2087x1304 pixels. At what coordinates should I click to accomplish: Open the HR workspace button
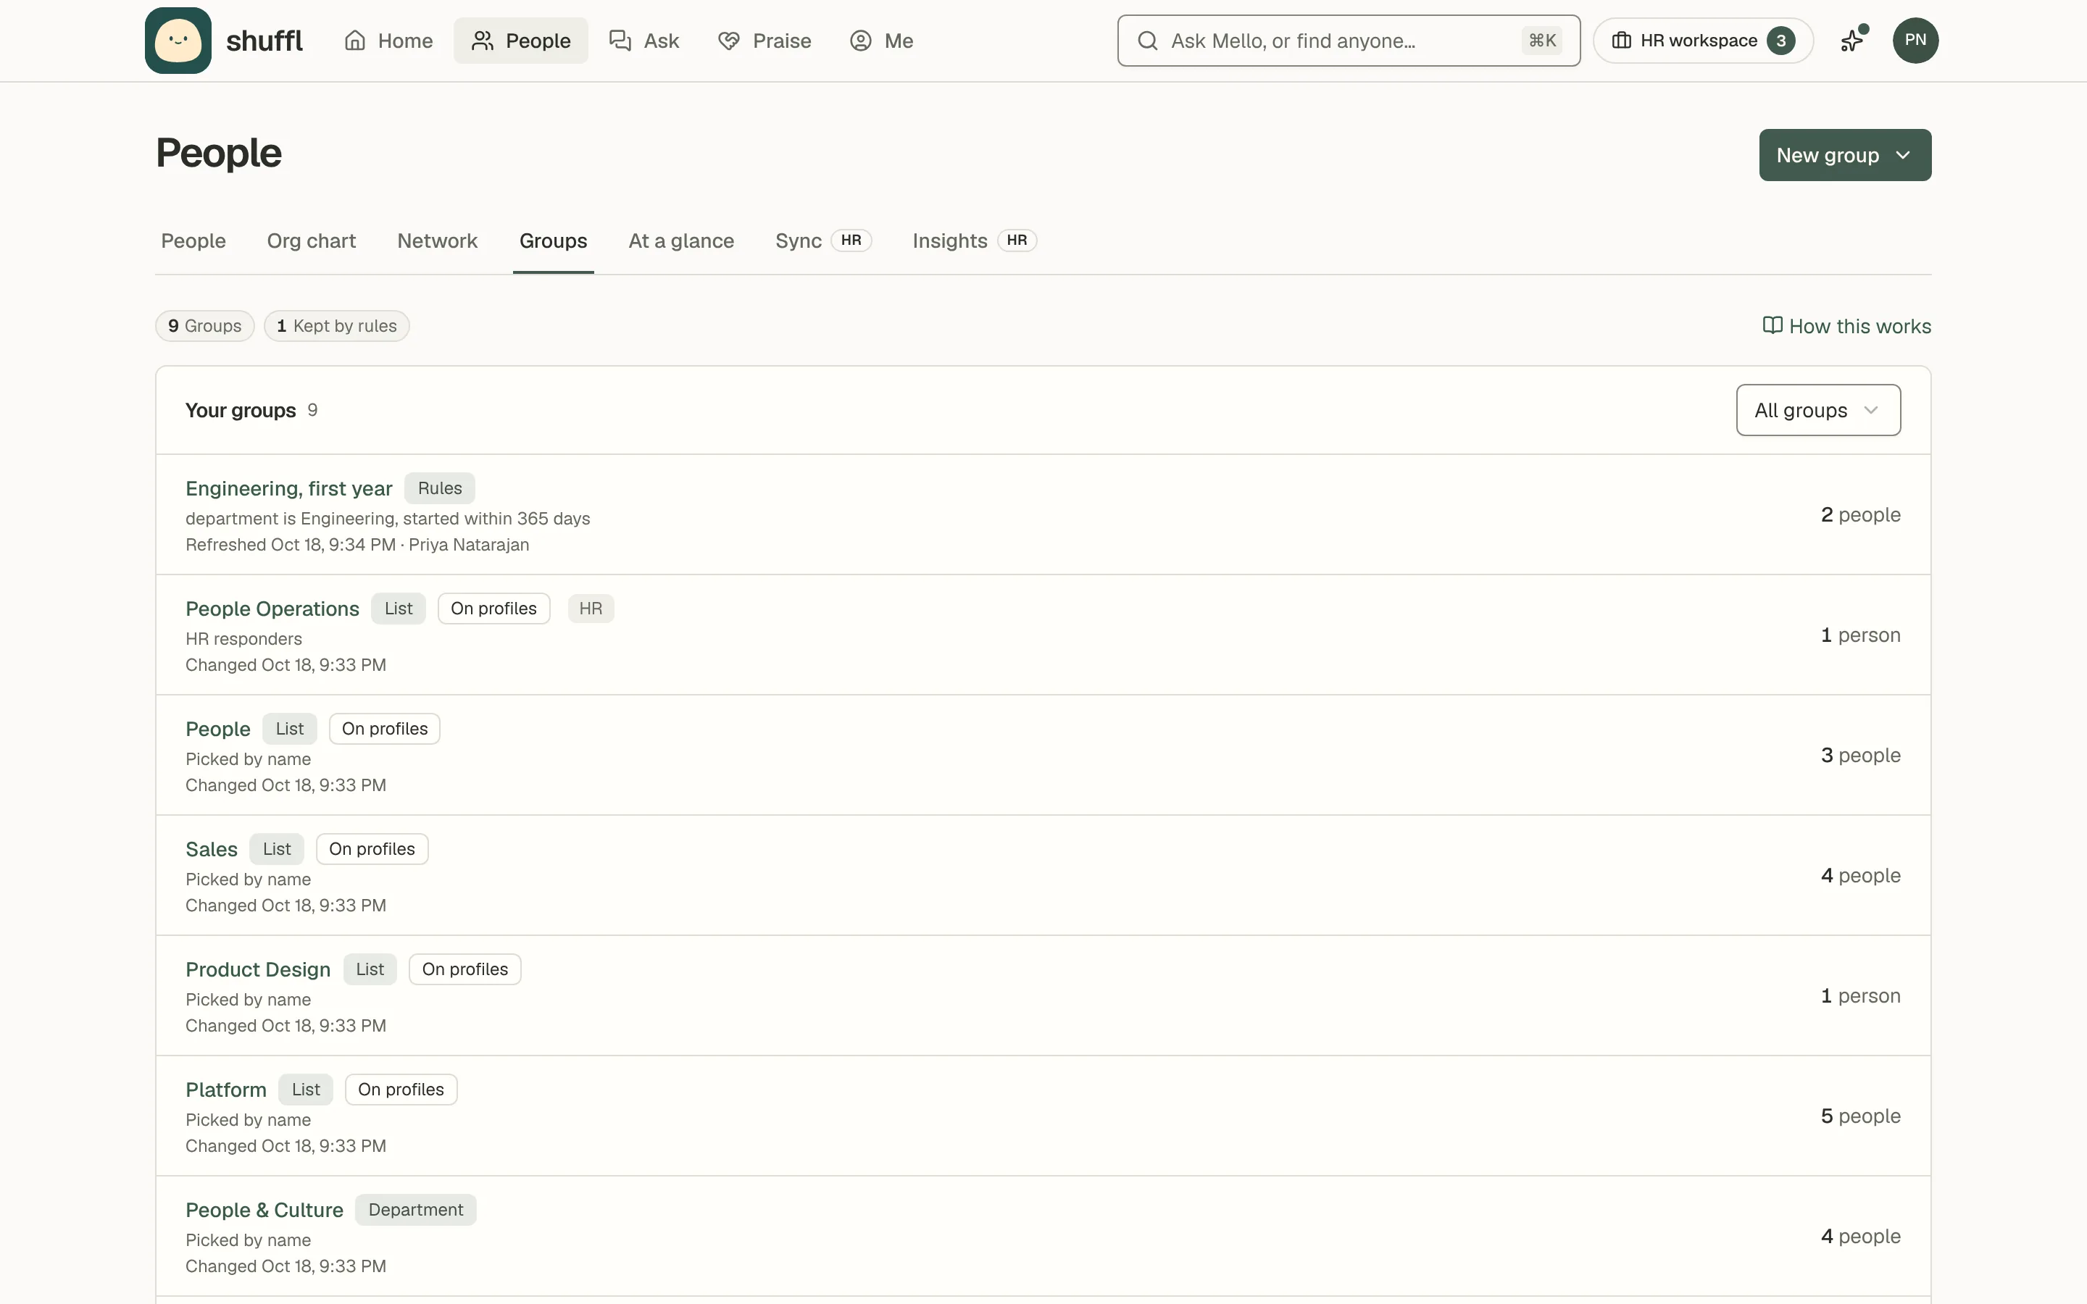click(x=1703, y=41)
